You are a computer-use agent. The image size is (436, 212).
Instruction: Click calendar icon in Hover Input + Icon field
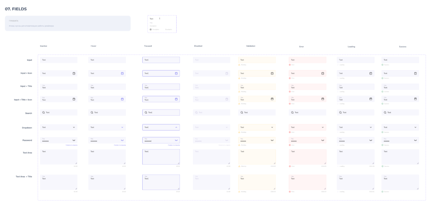click(122, 73)
